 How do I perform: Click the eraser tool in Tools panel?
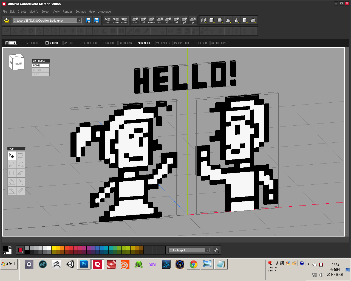tap(20, 173)
